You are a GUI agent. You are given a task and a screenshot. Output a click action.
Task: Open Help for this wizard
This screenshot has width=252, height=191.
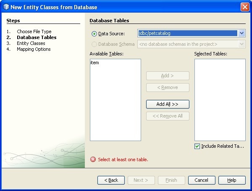232,180
